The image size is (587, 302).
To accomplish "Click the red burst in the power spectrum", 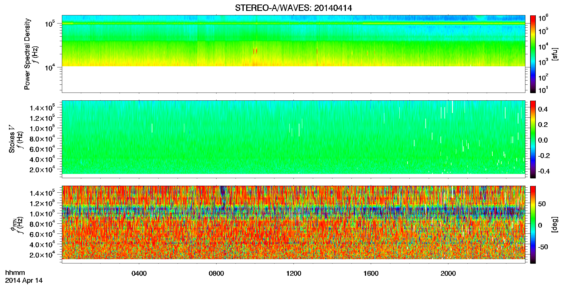I will point(256,51).
